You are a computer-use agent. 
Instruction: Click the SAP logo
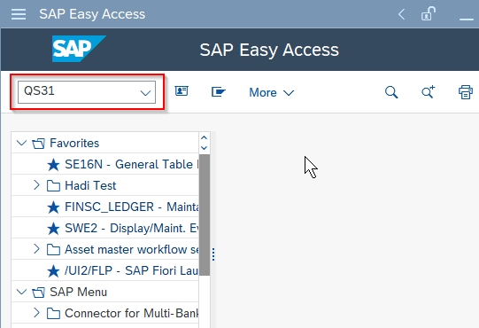tap(79, 49)
